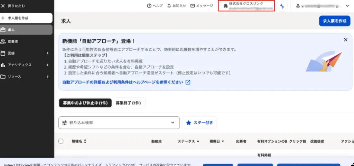The height and width of the screenshot is (166, 354).
Task: Open Help via the question mark icon
Action: pos(149,6)
